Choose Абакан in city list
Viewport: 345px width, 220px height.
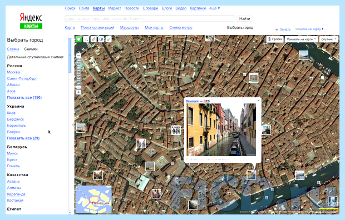point(13,85)
